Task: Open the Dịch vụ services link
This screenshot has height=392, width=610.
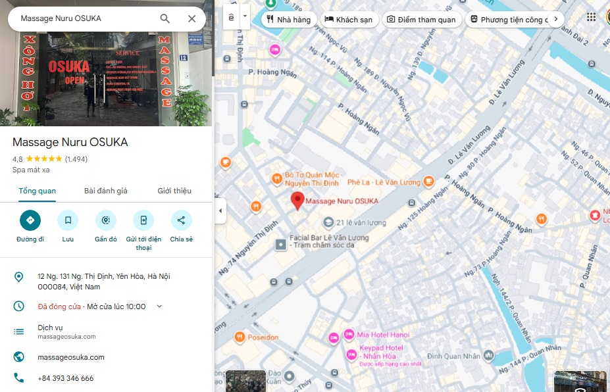Action: coord(66,331)
